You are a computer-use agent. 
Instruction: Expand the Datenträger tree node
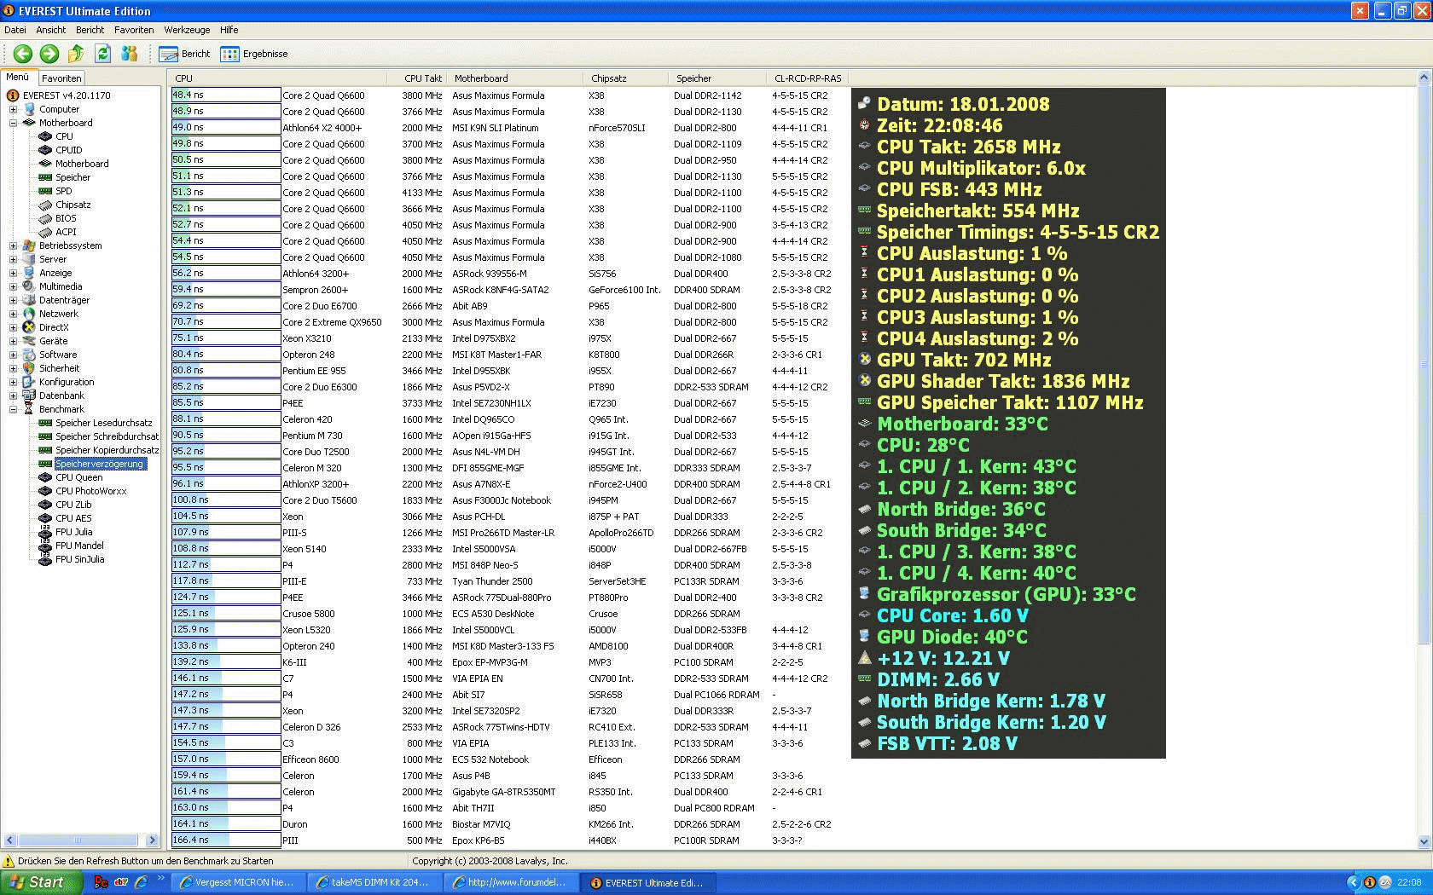tap(13, 300)
